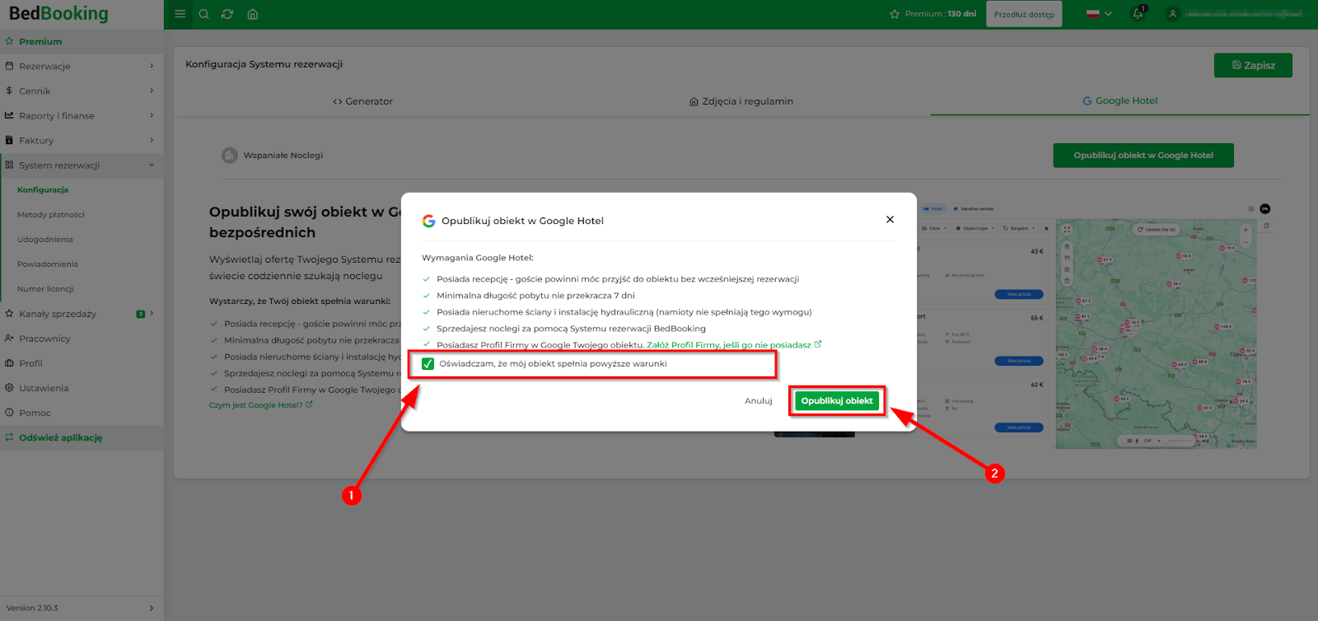The width and height of the screenshot is (1318, 621).
Task: Click the Rezerwacje calendar icon
Action: pyautogui.click(x=9, y=66)
